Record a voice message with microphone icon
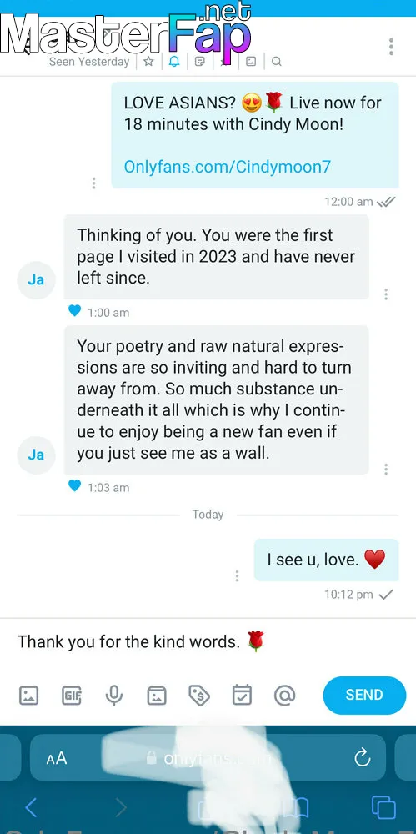 [114, 696]
